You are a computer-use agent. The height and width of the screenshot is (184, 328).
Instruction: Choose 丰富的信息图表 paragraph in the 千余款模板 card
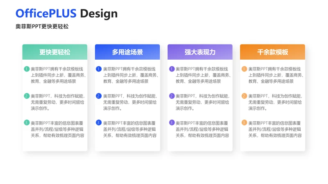(275, 129)
